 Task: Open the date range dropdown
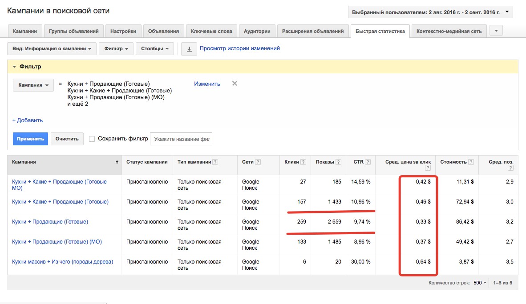click(x=430, y=12)
